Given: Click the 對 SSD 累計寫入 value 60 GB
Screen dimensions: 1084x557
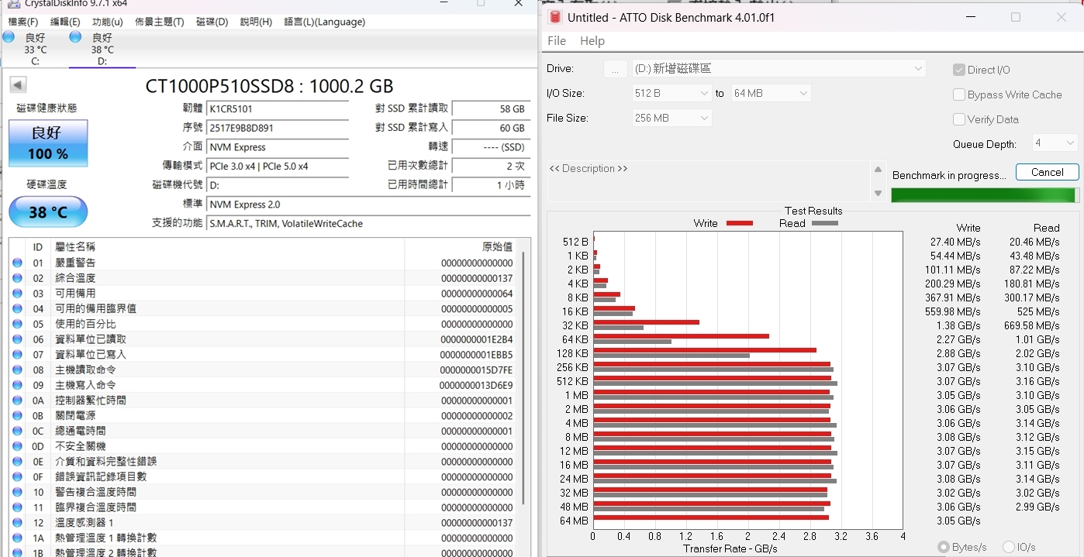Looking at the screenshot, I should pos(491,128).
